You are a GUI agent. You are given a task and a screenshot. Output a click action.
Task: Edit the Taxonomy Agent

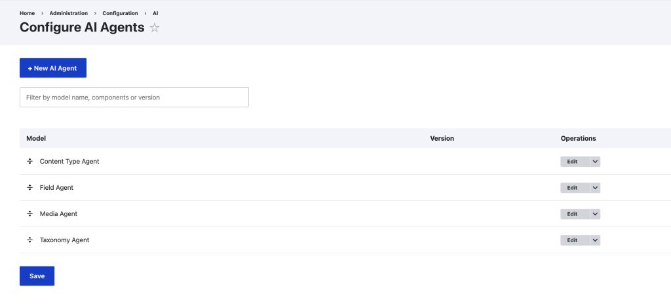(x=572, y=240)
